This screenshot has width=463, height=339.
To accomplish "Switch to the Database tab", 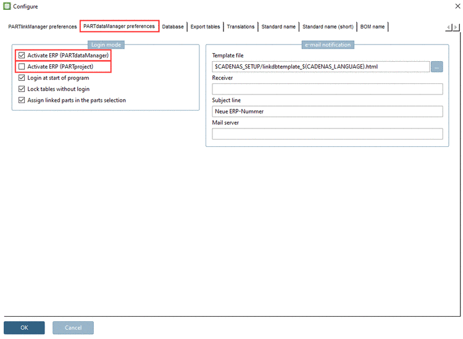I will click(173, 27).
